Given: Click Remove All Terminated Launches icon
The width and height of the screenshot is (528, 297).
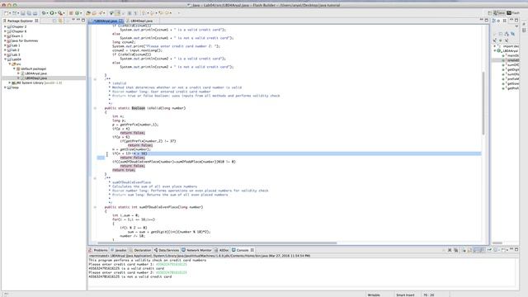Looking at the screenshot, I should pyautogui.click(x=455, y=250).
